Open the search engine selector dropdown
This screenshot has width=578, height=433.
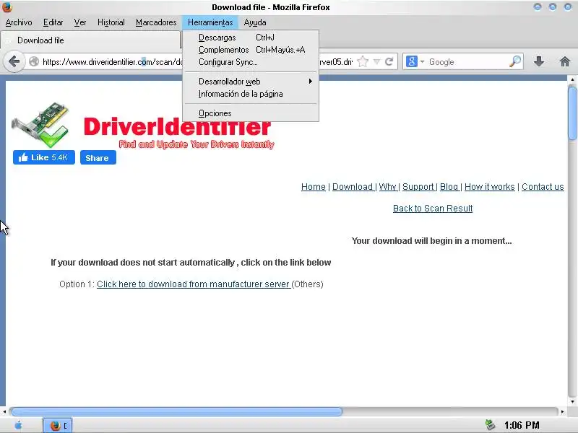pyautogui.click(x=422, y=61)
